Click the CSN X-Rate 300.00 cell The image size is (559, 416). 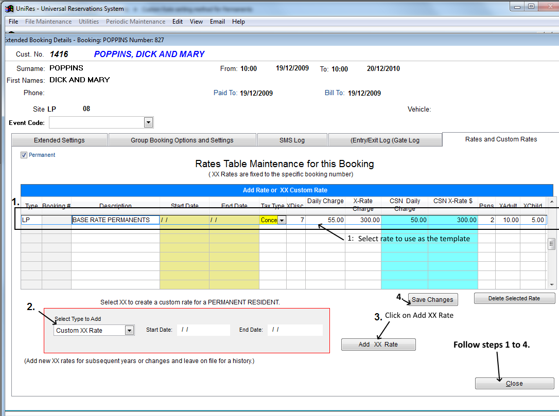[x=453, y=220]
